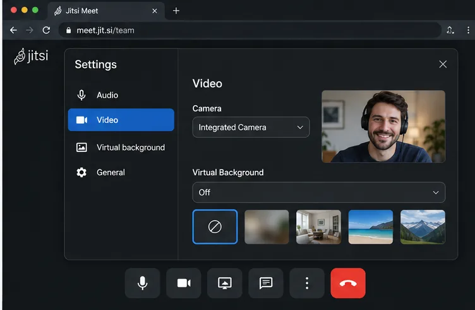Go forward in browser history
The height and width of the screenshot is (310, 475).
(30, 30)
